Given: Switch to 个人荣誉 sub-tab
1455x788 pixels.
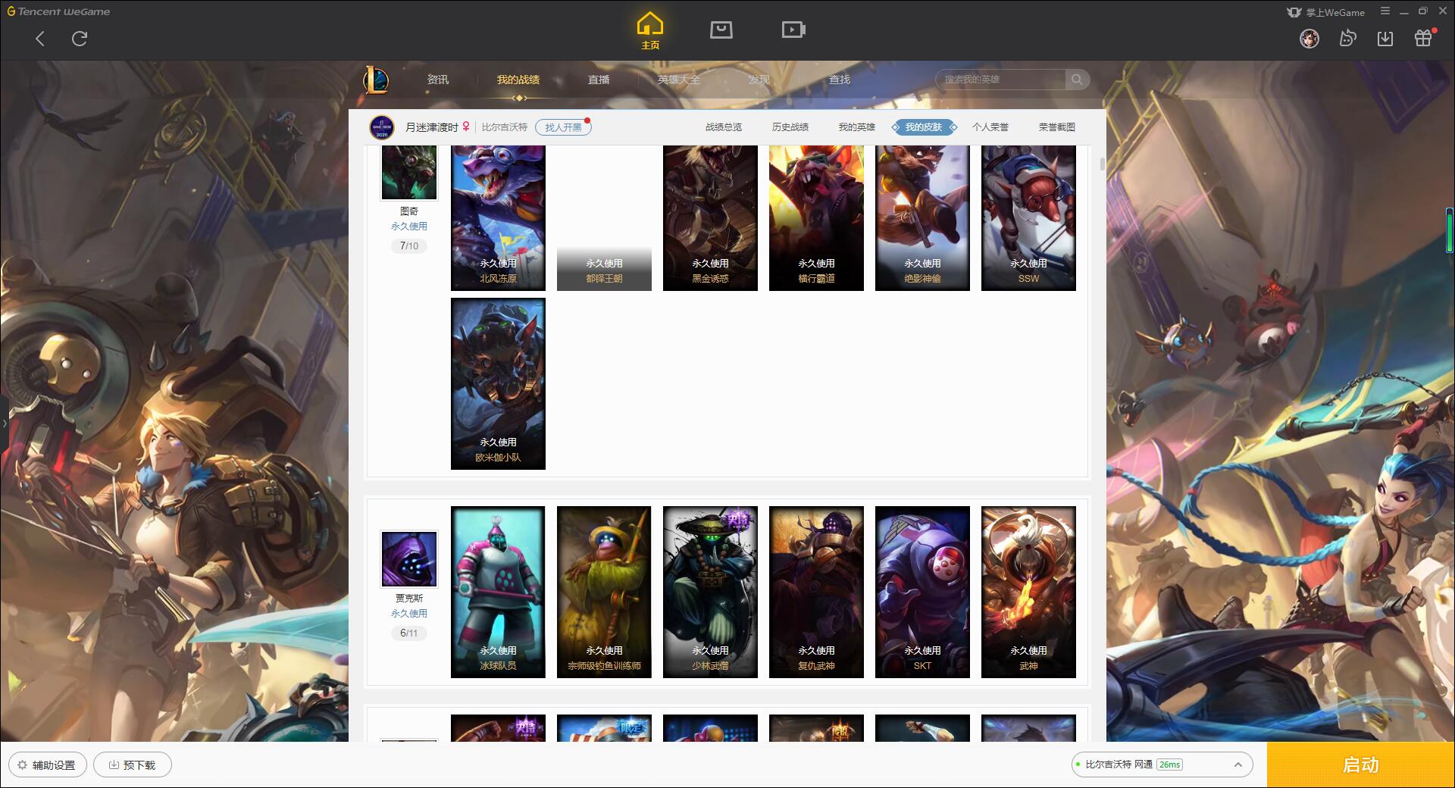Looking at the screenshot, I should click(990, 127).
